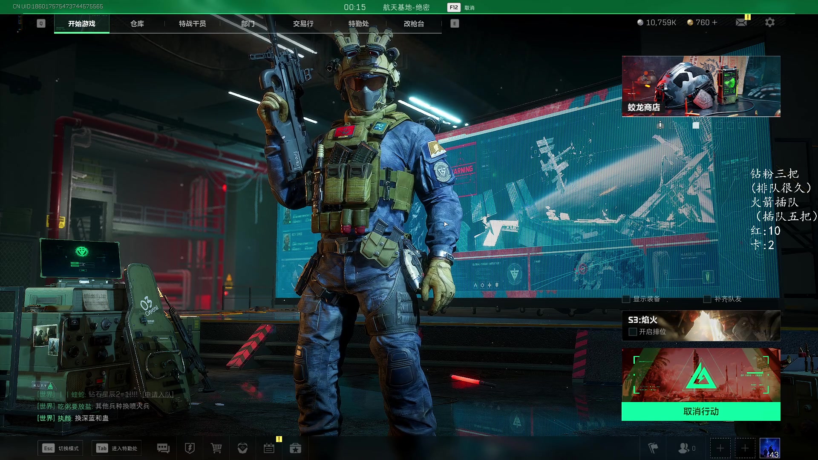Select the first banner page dot
This screenshot has width=818, height=460.
660,125
